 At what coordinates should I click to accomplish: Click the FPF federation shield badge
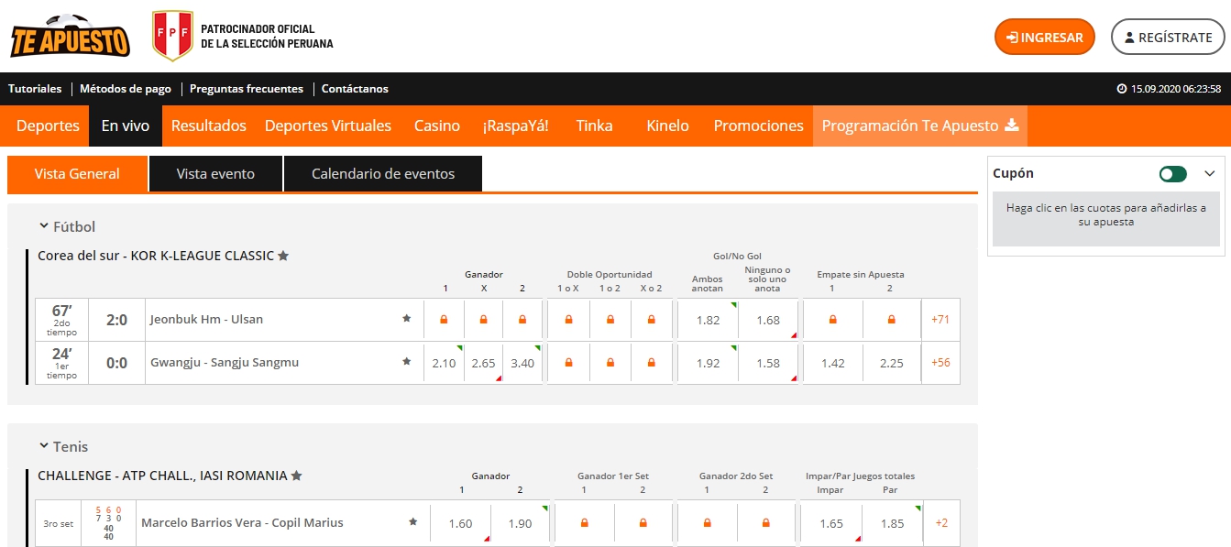tap(171, 37)
